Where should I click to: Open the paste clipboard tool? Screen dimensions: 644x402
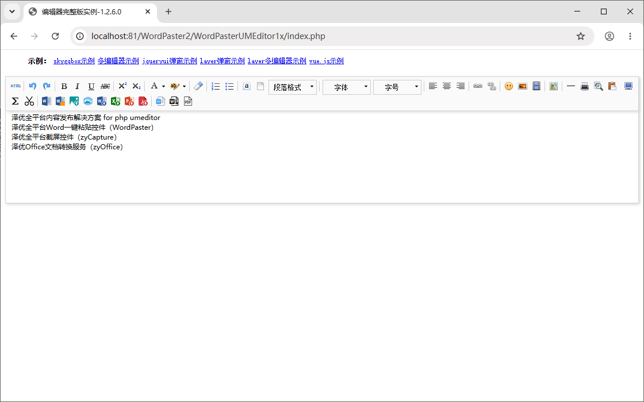[612, 86]
